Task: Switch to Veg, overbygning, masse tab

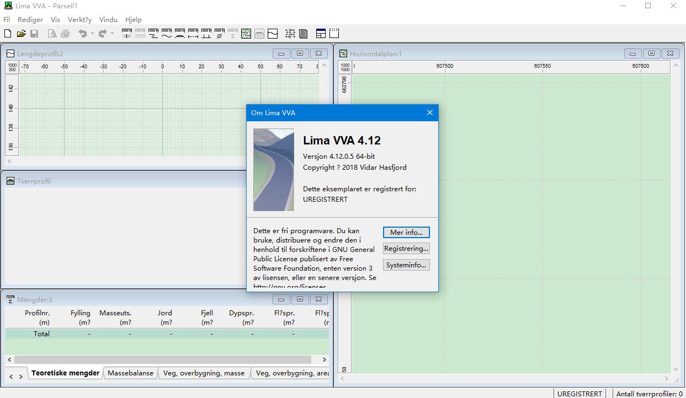Action: point(204,373)
